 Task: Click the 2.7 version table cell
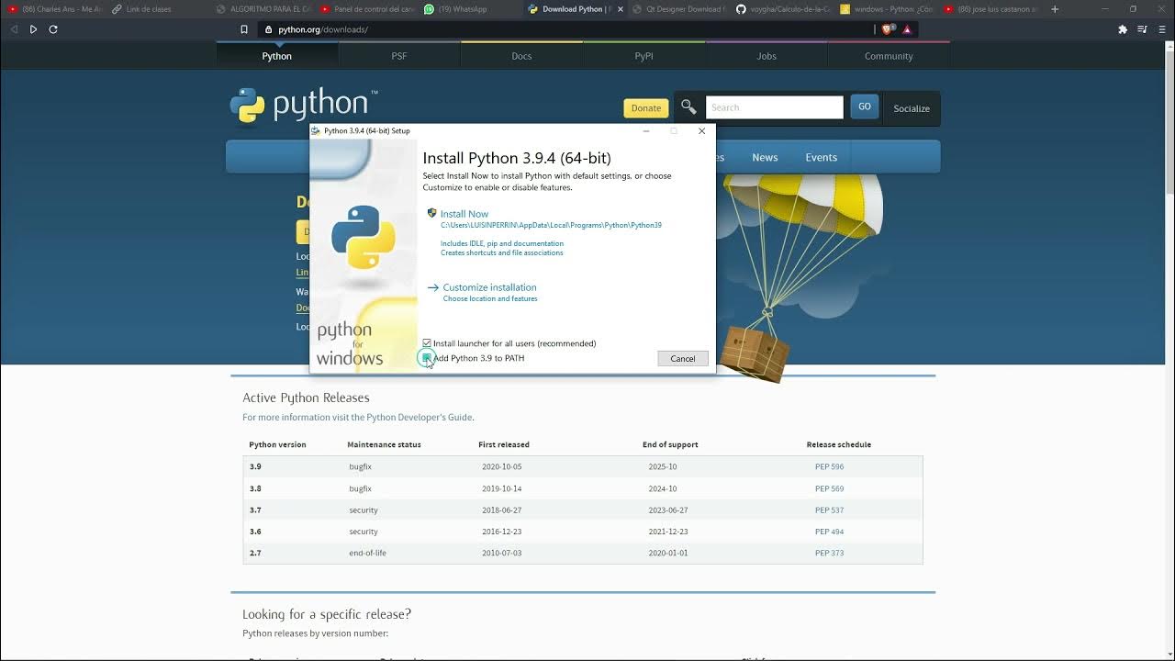pyautogui.click(x=255, y=553)
